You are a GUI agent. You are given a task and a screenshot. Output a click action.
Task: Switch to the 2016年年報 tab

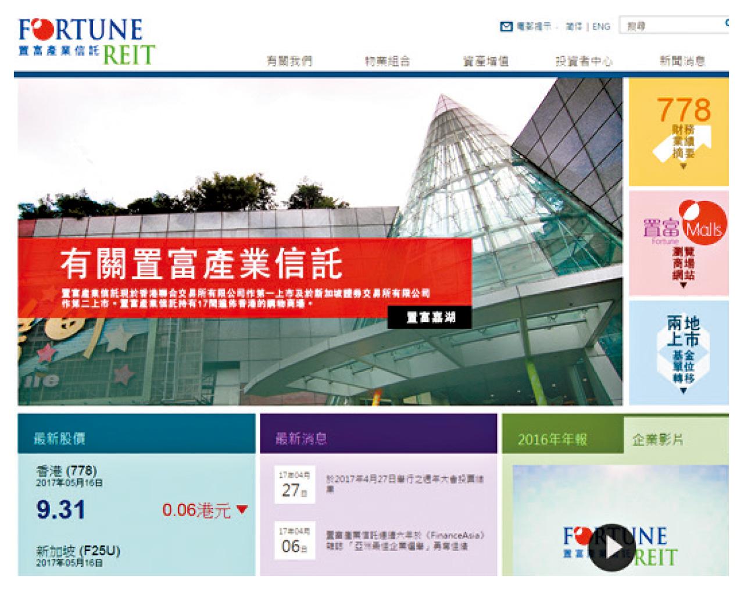coord(552,439)
